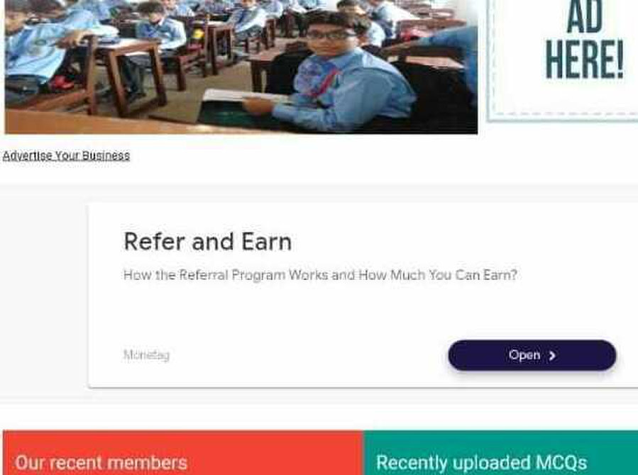Select the Refer and Earn heading
The height and width of the screenshot is (475, 638).
207,242
